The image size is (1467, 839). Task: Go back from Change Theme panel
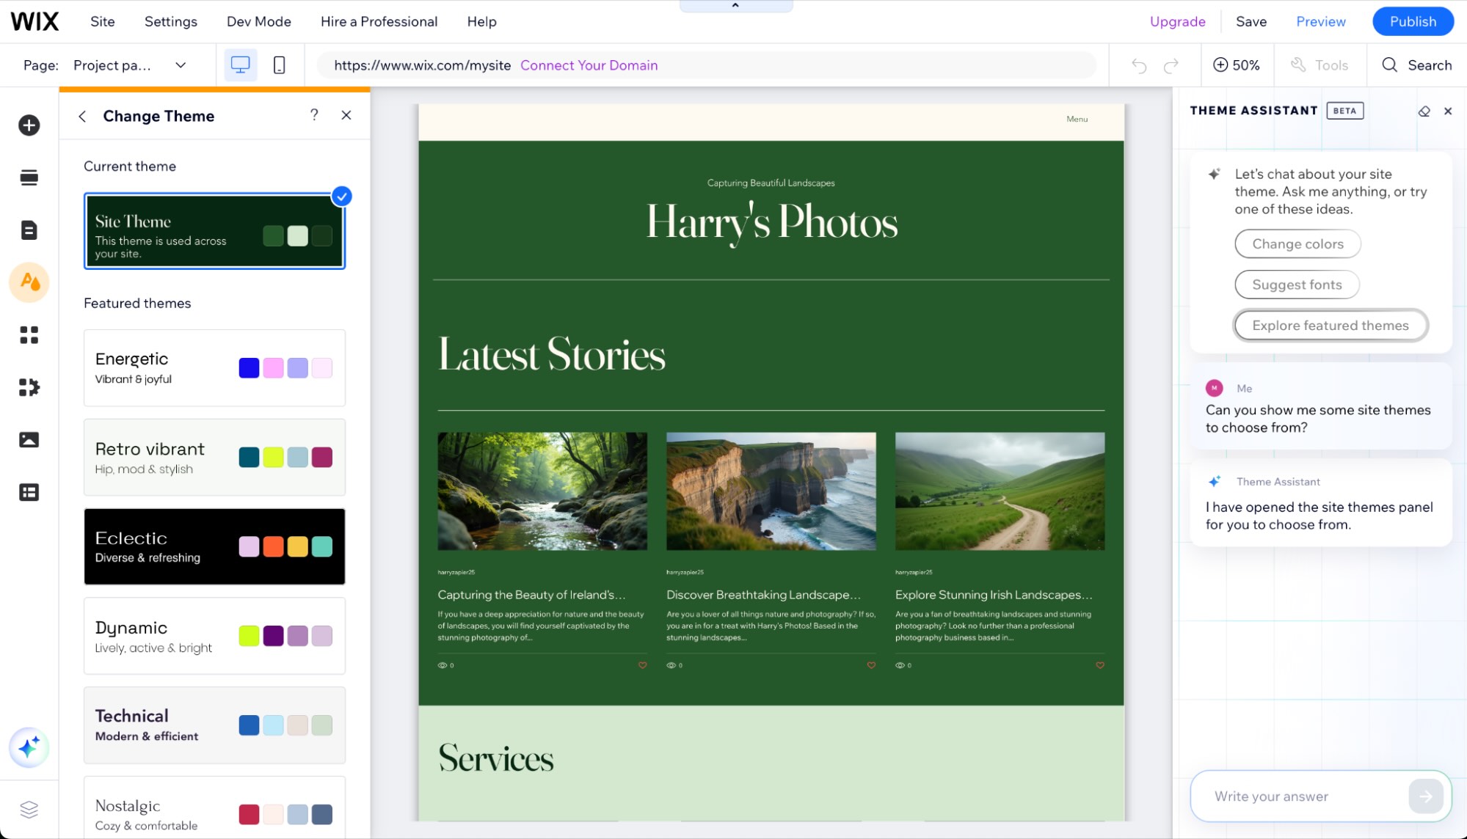click(x=82, y=116)
